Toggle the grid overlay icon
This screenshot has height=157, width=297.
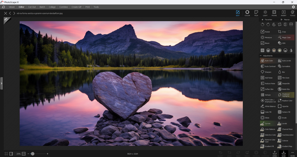click(6, 154)
